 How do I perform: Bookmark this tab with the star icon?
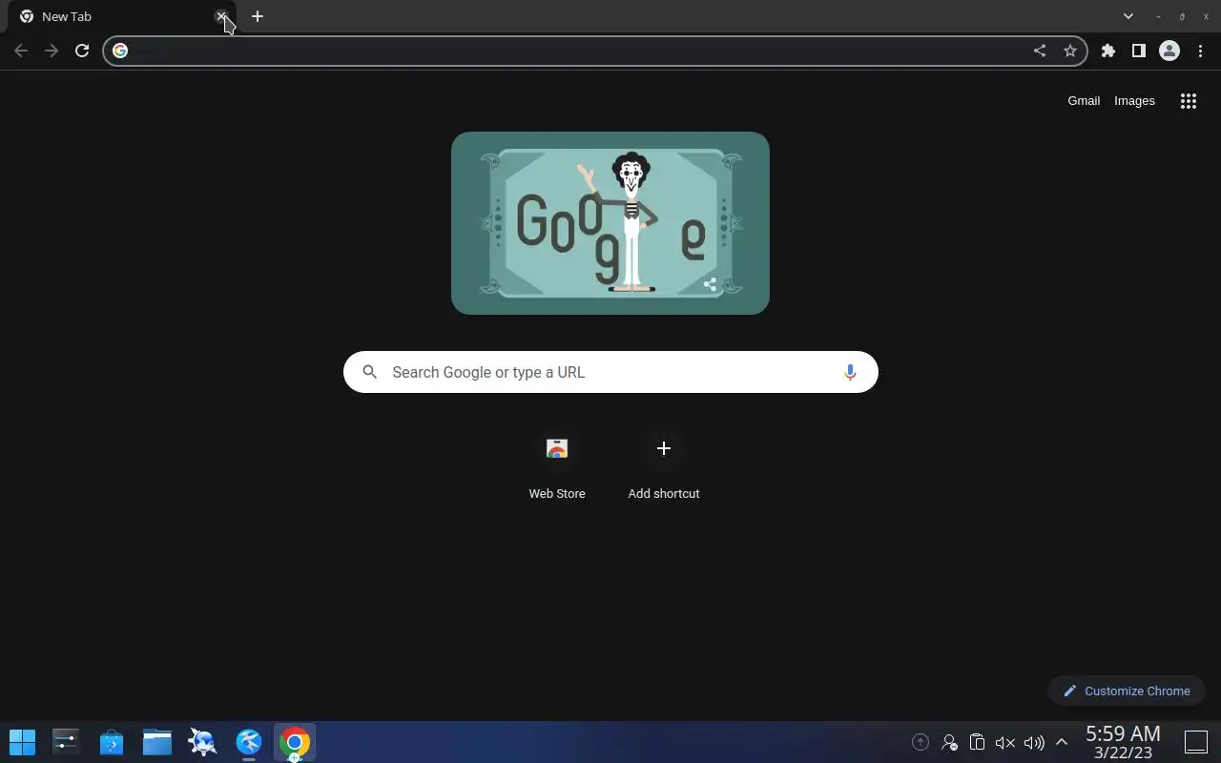1070,51
